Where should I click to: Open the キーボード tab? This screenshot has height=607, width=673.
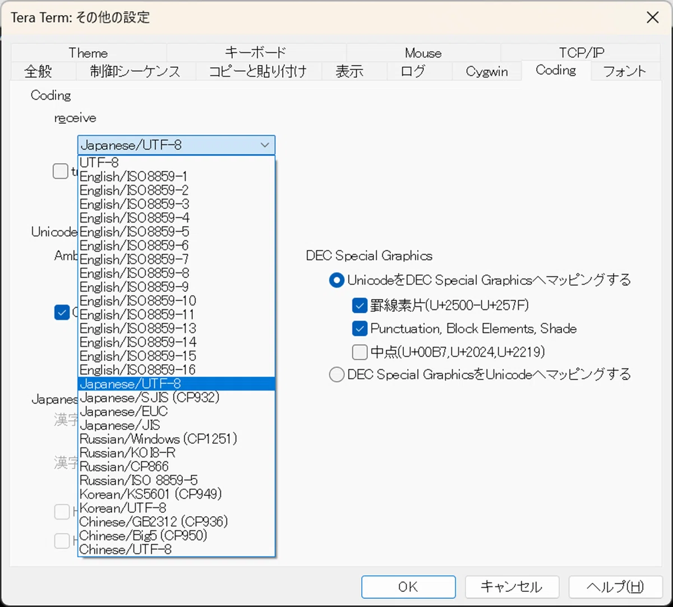point(256,53)
